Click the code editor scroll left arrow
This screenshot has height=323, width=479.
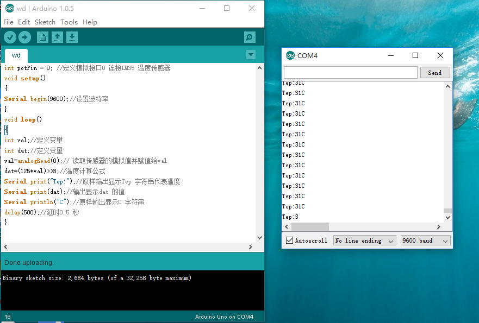tap(5, 247)
